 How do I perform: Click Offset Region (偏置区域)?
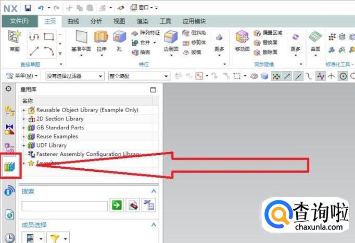pos(268,33)
